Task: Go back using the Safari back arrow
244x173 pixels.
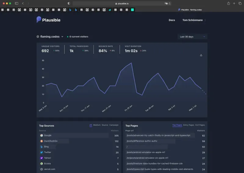Action: tap(23, 3)
